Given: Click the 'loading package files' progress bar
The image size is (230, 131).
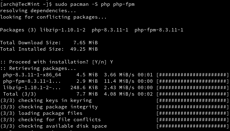Looking at the screenshot, I should tap(192, 113).
